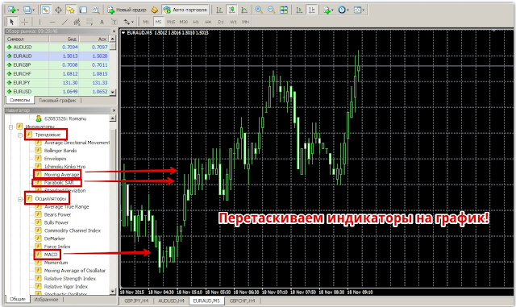
Task: Tile chart windows icon
Action: point(284,10)
